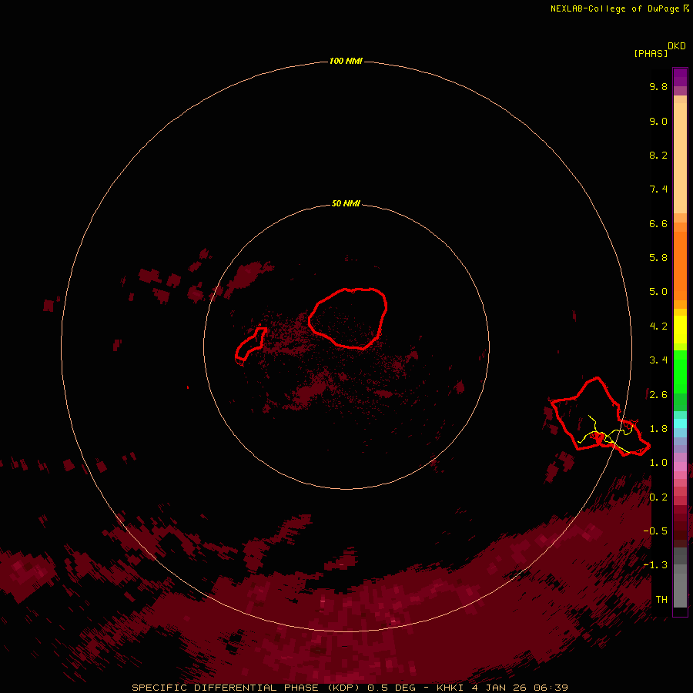Click the 5.0 scale value
Screen dimensions: 693x693
pos(658,292)
